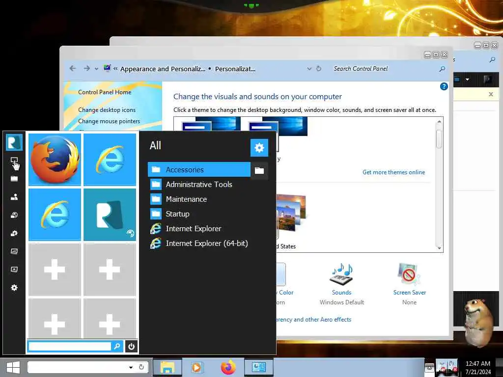Click folder view button beside Accessories
The image size is (503, 377).
pyautogui.click(x=259, y=170)
